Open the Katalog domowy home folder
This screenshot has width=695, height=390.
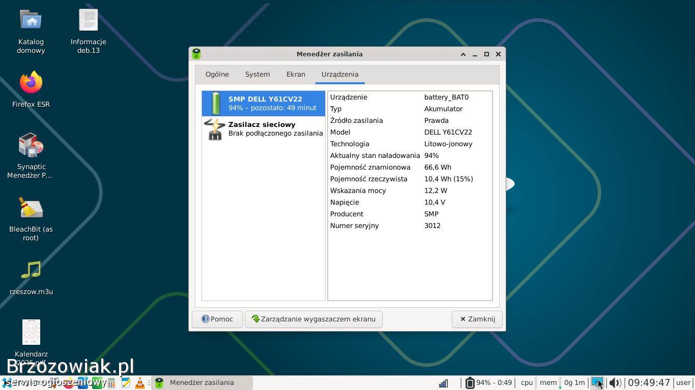tap(31, 21)
